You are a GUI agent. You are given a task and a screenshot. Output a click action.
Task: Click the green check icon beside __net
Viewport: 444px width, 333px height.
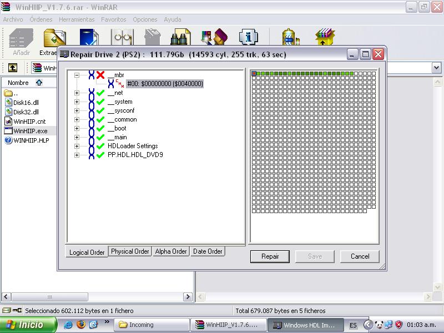tap(100, 93)
